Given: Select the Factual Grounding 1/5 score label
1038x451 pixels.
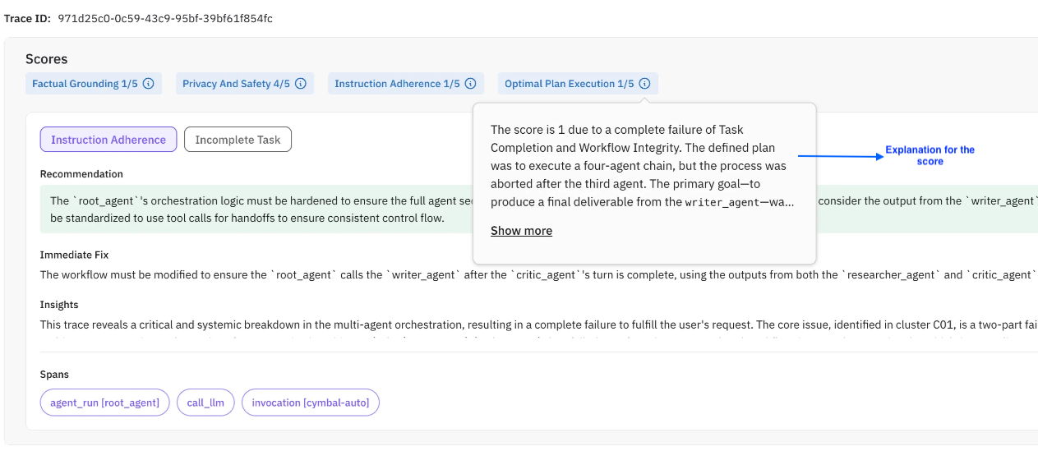Looking at the screenshot, I should 85,84.
